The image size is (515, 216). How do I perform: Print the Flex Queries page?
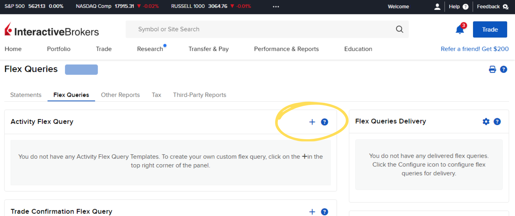pos(492,69)
